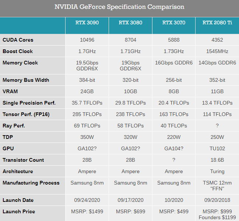Click the Manufacturing Process row label

click(x=31, y=183)
